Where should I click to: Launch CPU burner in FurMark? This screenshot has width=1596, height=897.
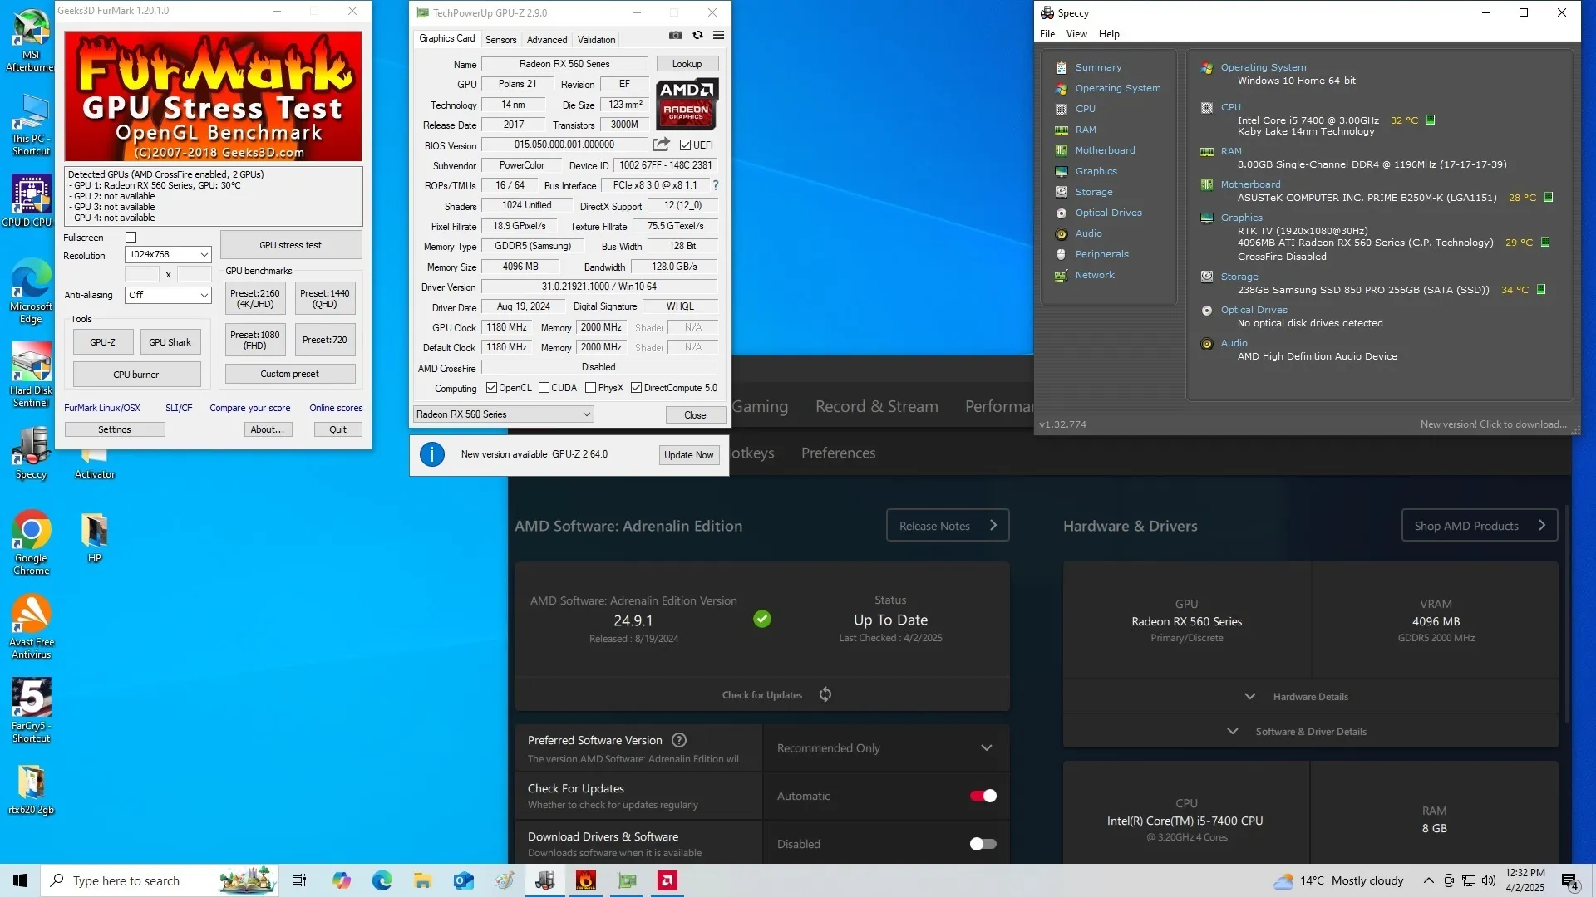(136, 375)
